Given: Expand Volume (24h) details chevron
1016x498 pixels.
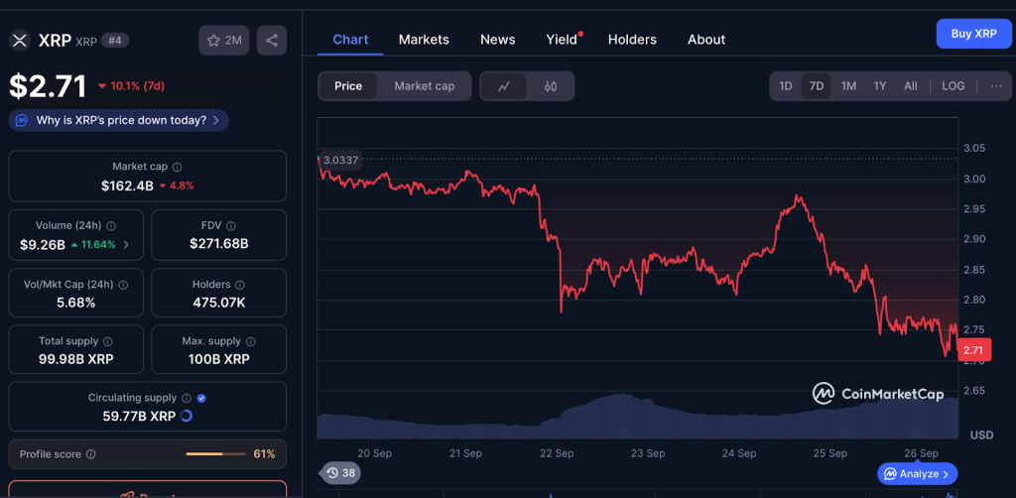Looking at the screenshot, I should 126,245.
